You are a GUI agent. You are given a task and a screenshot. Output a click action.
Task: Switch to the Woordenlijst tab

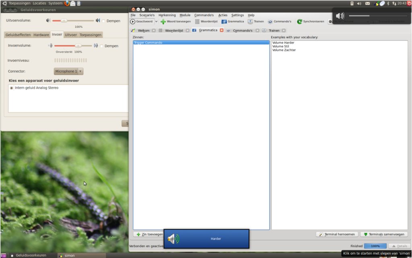click(174, 31)
